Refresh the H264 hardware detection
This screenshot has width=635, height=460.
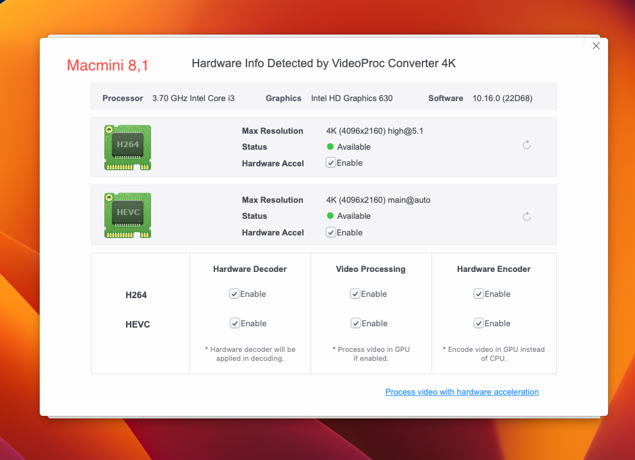(526, 145)
